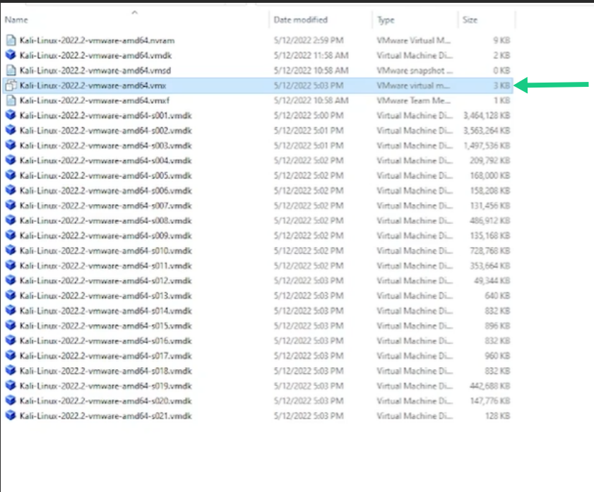Click the disk icon for s017.vmdk
Screen dimensions: 594x492
[11, 356]
